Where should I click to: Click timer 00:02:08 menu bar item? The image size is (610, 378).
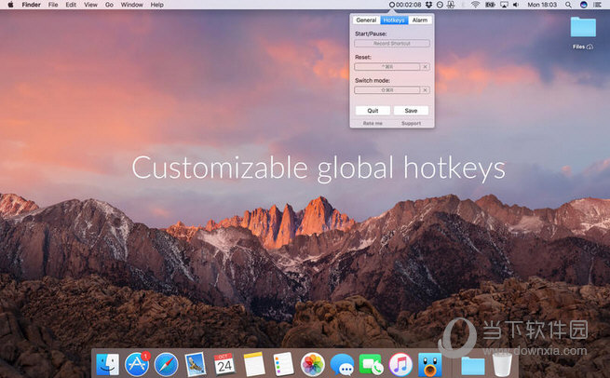[x=405, y=5]
